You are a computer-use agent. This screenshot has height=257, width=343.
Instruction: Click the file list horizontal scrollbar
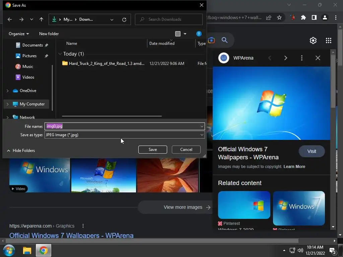point(112,116)
